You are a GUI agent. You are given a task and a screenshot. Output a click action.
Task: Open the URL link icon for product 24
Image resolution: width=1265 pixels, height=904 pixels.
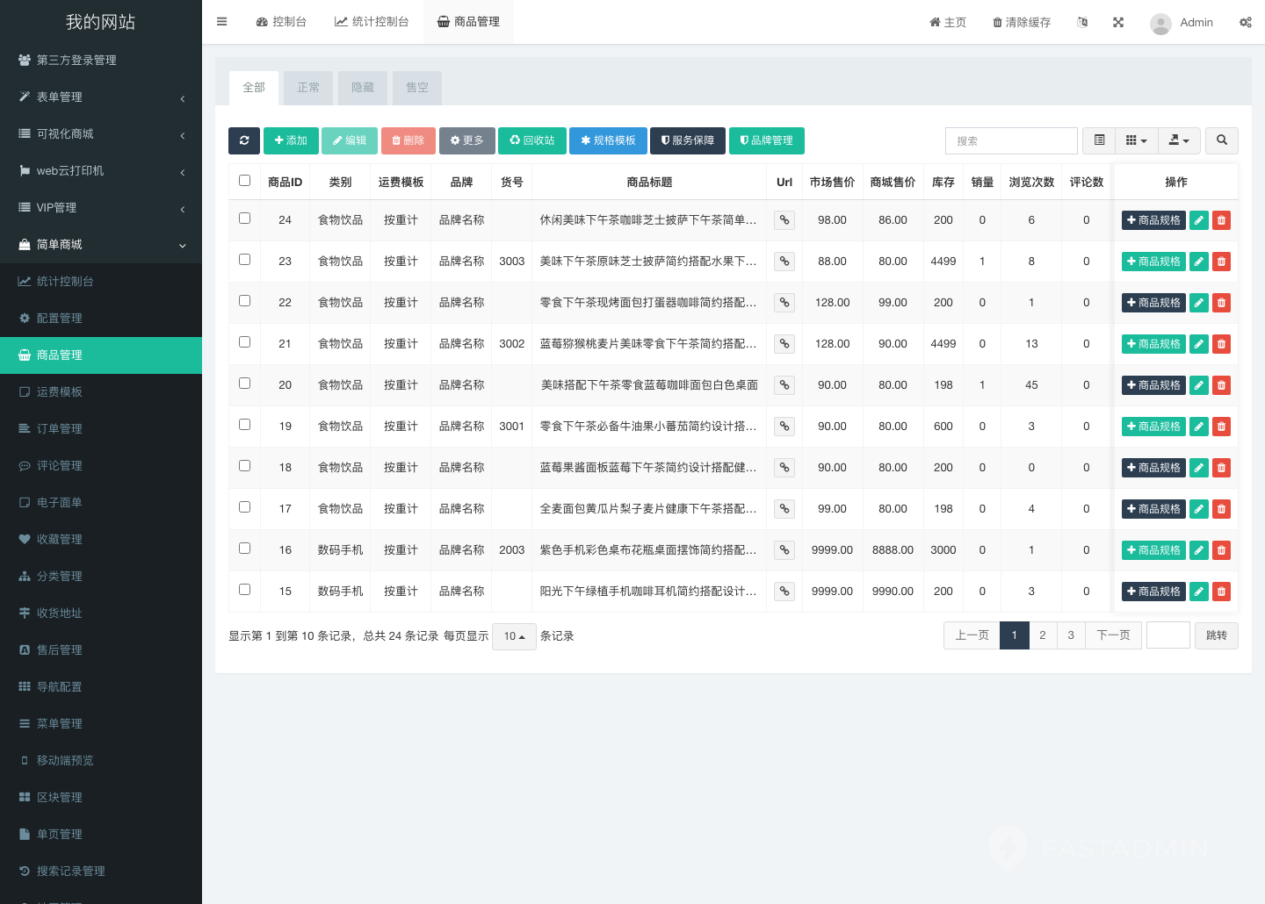[x=784, y=220]
